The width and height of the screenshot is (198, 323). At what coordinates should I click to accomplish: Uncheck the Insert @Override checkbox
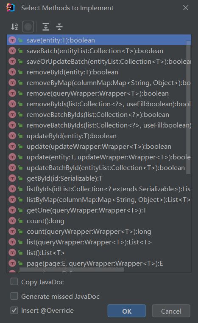point(14,310)
